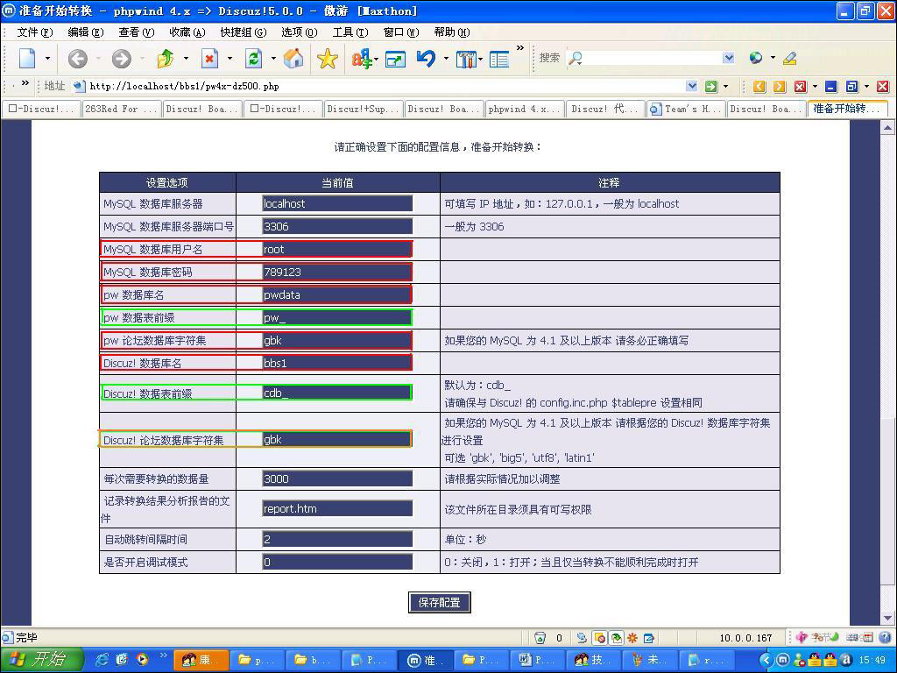Expand the search box dropdown arrow
The height and width of the screenshot is (673, 897).
click(x=728, y=58)
